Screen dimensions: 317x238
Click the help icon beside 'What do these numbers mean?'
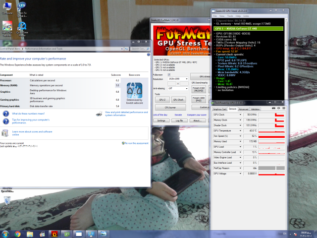tap(5, 113)
